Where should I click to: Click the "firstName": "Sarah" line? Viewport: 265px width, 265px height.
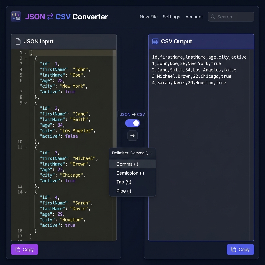point(66,203)
